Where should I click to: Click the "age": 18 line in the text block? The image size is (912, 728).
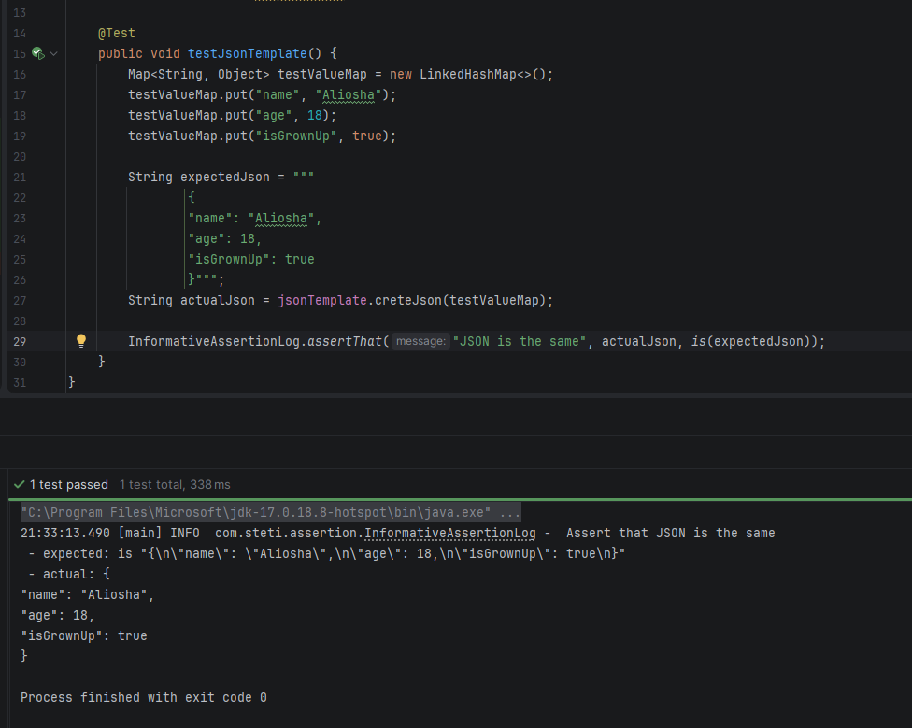click(x=224, y=239)
